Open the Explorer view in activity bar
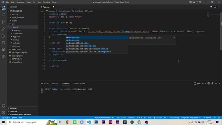 pos(3,8)
